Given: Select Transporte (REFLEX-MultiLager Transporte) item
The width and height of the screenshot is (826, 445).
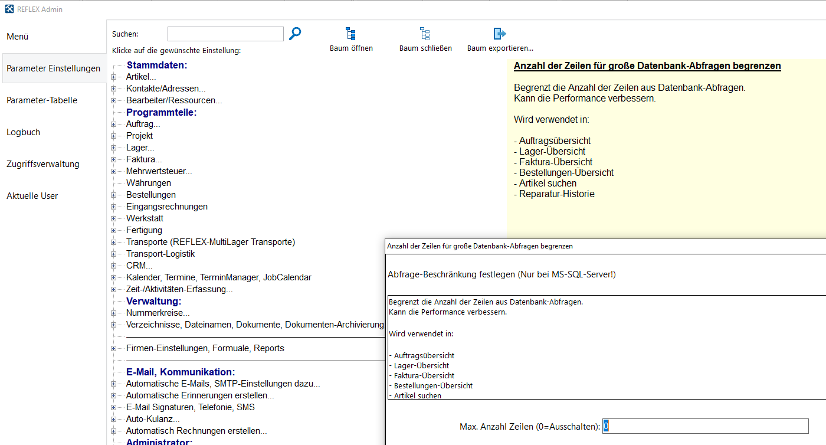Looking at the screenshot, I should [211, 242].
